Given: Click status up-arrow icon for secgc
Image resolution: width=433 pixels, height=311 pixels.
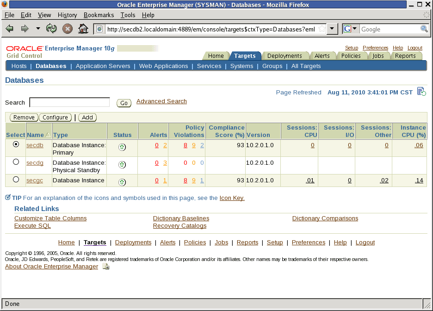Looking at the screenshot, I should pos(122,182).
